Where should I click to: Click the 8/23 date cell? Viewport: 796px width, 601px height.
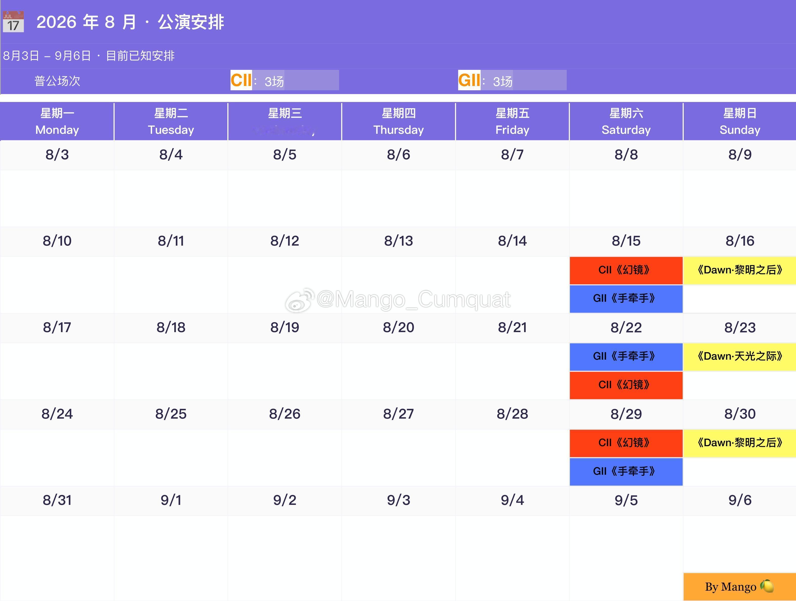tap(740, 328)
